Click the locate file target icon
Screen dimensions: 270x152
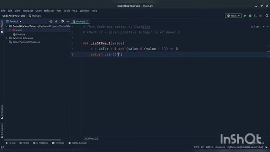51,22
